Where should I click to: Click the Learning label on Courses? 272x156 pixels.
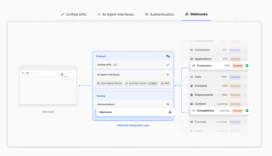point(221,122)
